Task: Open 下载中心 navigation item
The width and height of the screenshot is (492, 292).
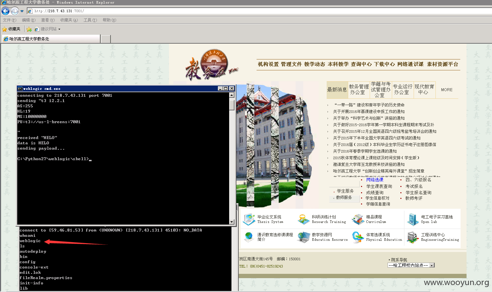Action: coord(384,64)
